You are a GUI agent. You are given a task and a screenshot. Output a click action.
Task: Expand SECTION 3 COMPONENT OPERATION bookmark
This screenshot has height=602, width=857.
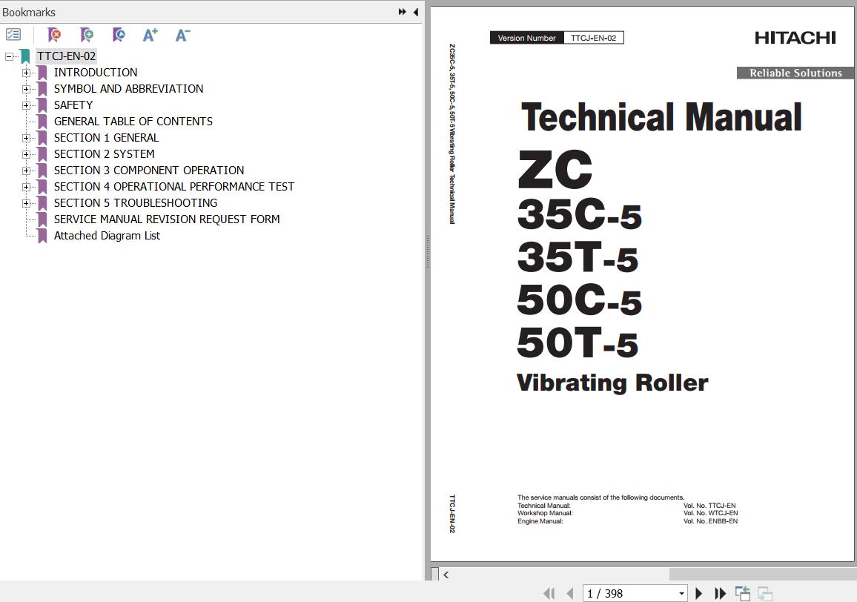point(26,171)
